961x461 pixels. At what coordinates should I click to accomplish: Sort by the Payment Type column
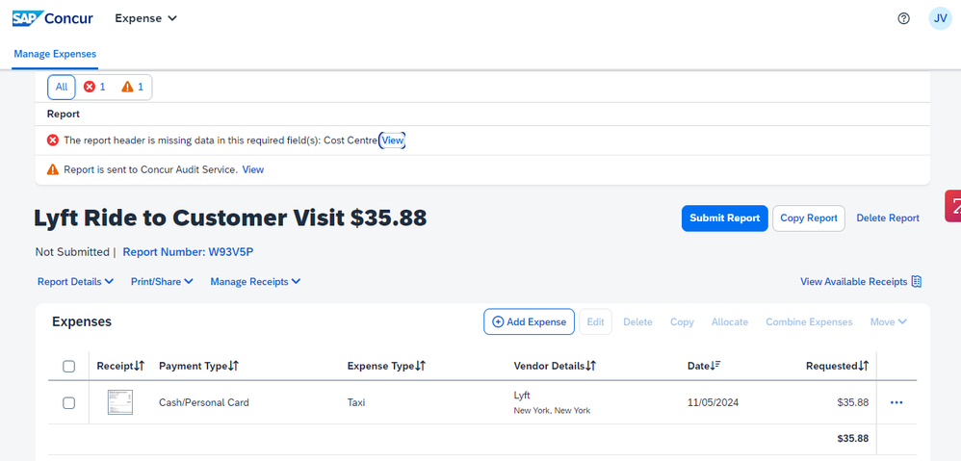(x=198, y=366)
